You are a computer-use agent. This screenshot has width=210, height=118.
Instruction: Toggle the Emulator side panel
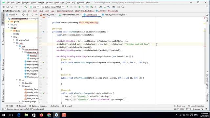[207, 98]
